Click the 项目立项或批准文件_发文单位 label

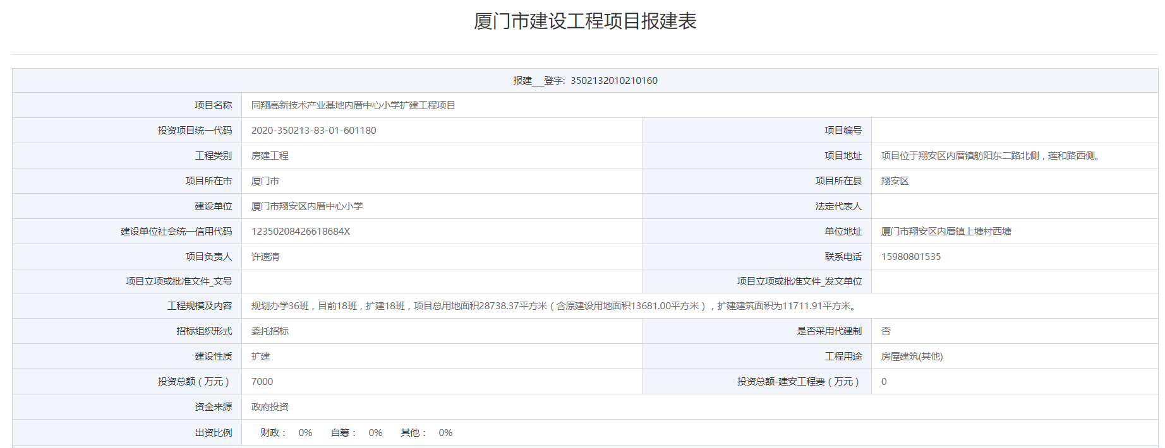point(799,281)
